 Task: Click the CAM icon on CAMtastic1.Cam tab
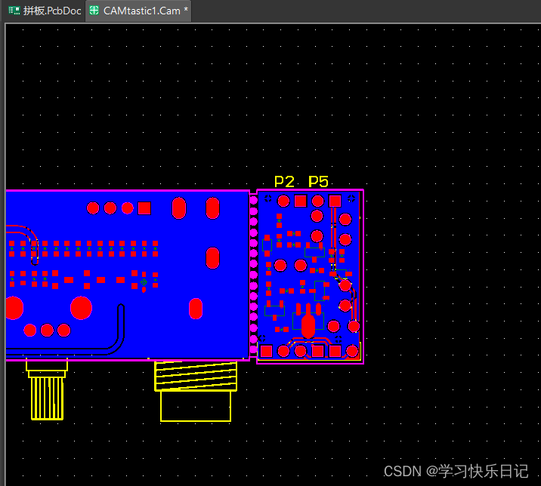click(94, 11)
